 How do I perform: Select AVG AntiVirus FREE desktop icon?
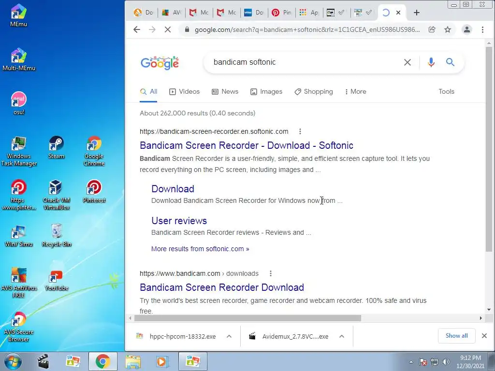pyautogui.click(x=19, y=283)
